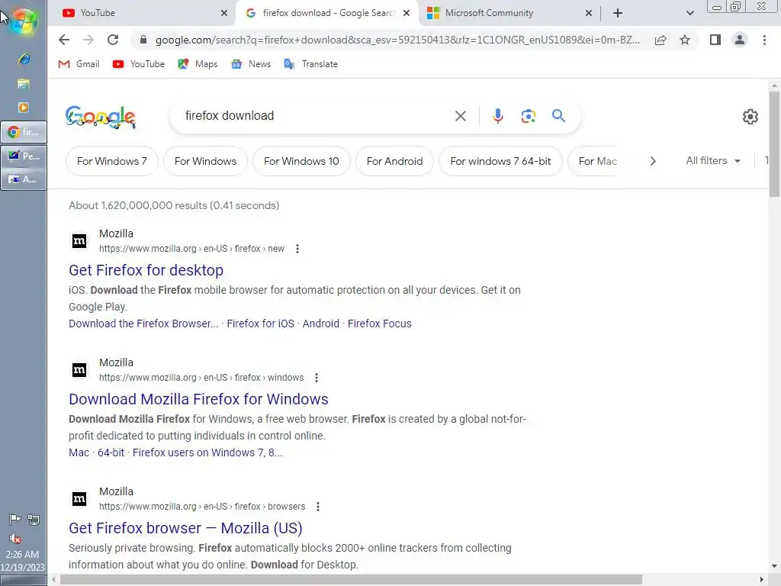Open the News bookmark
Viewport: 781px width, 586px height.
(x=250, y=64)
